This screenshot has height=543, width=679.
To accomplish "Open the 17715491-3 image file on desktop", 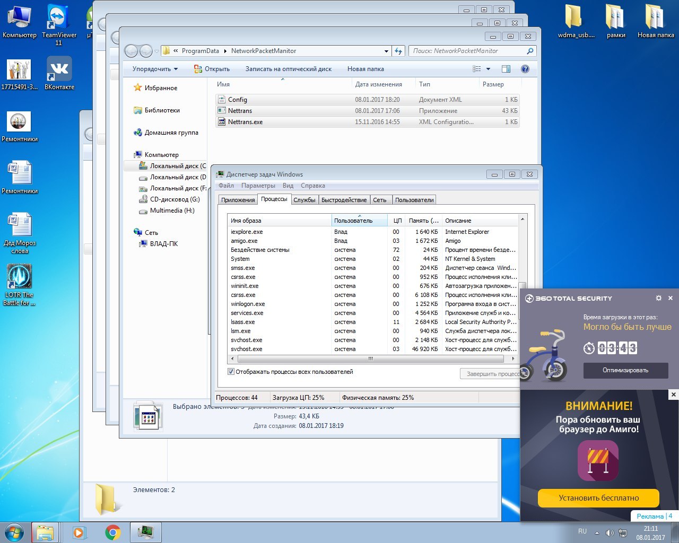I will click(19, 73).
